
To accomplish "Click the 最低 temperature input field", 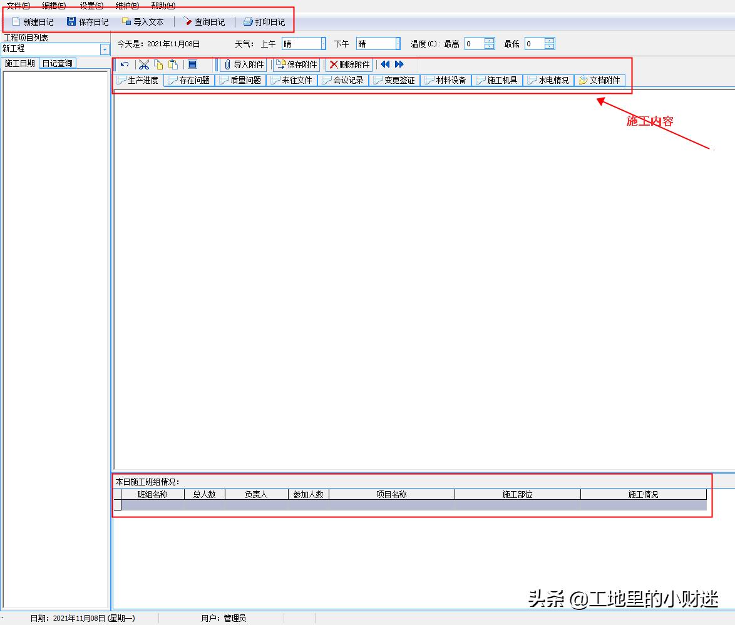I will [535, 44].
